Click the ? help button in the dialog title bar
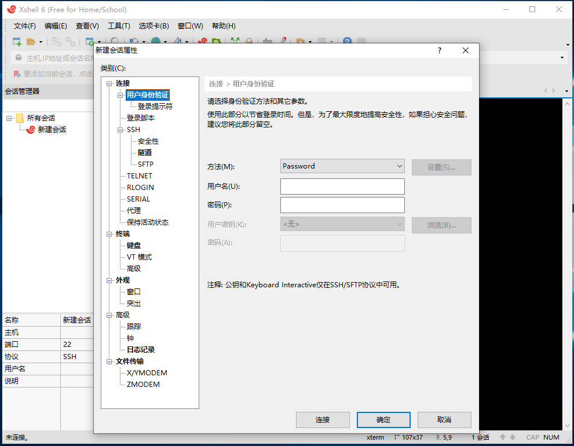The image size is (574, 446). coord(439,50)
